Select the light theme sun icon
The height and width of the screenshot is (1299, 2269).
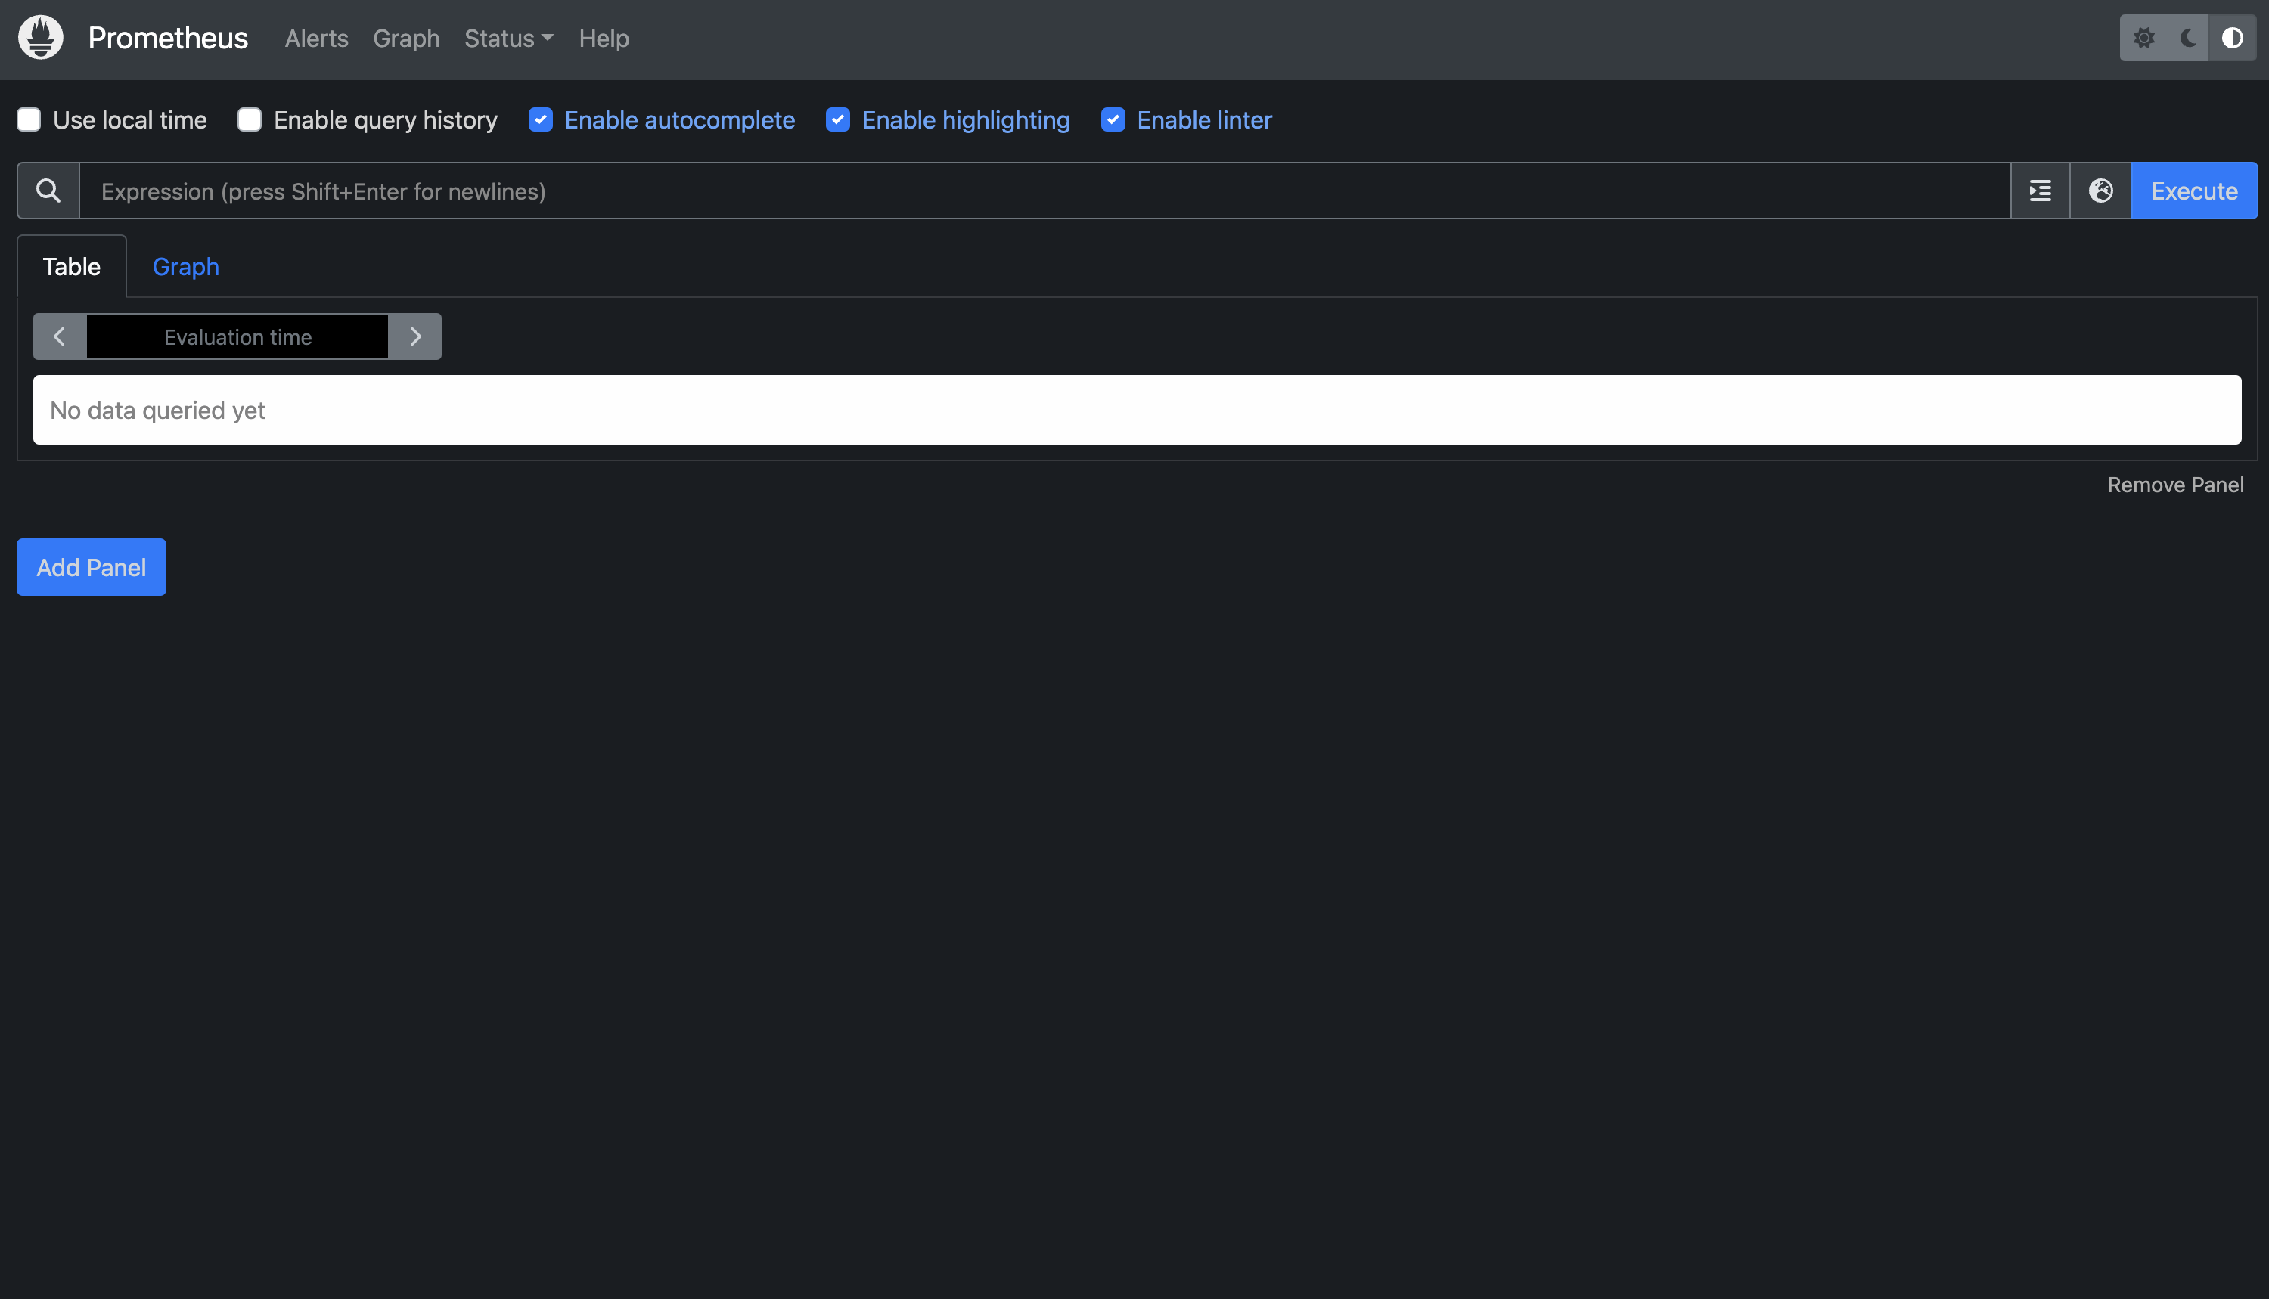pyautogui.click(x=2145, y=38)
